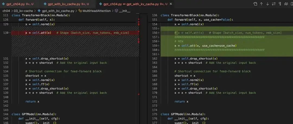
Task: Click drop_shortcut call on left line 131
Action: pyautogui.click(x=47, y=58)
